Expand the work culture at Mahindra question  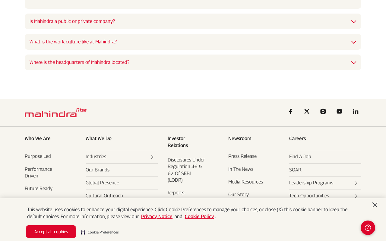point(193,42)
